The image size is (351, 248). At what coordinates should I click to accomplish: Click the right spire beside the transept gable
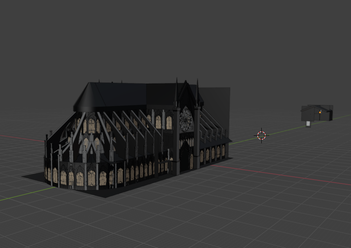(197, 92)
